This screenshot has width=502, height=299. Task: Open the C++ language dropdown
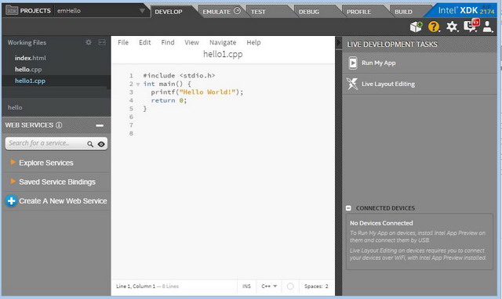coord(269,286)
